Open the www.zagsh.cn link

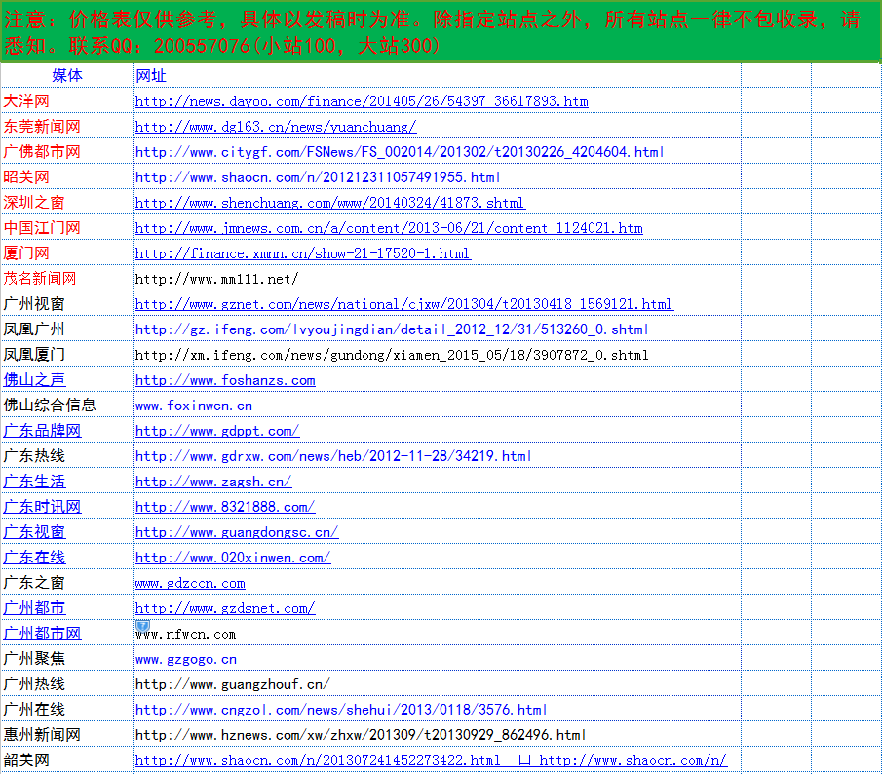coord(213,482)
